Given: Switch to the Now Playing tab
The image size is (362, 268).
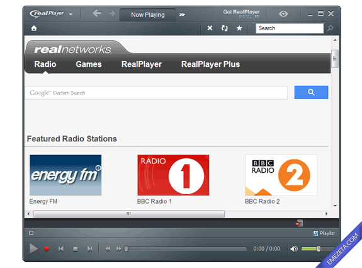Looking at the screenshot, I should tap(148, 15).
